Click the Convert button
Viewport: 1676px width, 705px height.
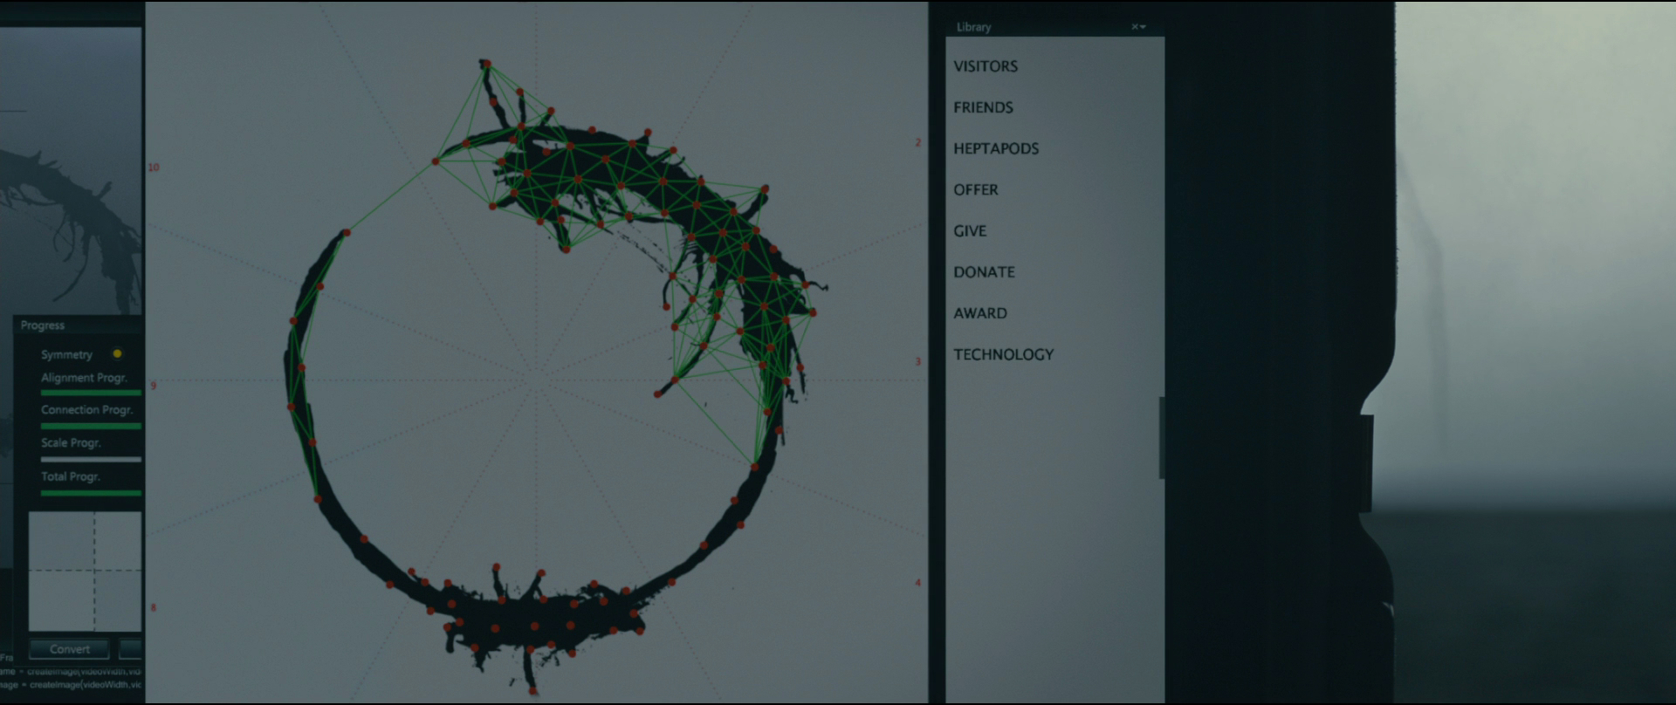[x=69, y=649]
